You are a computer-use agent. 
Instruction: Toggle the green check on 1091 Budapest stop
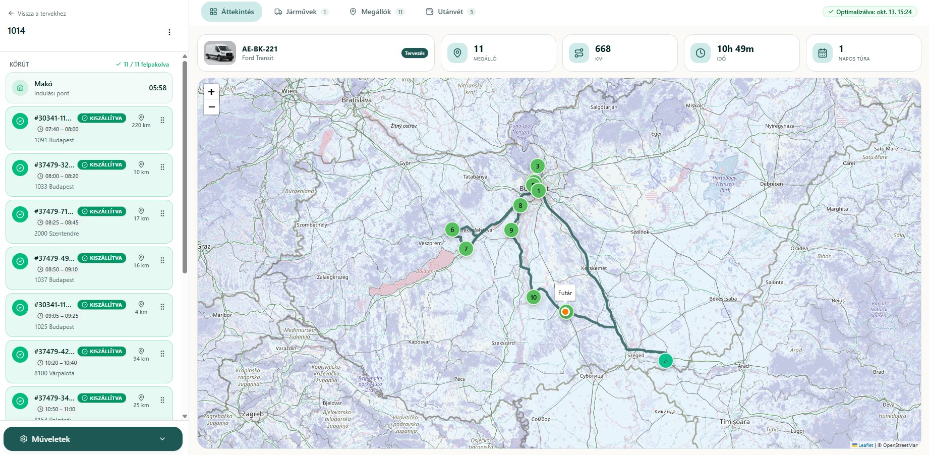[x=20, y=121]
